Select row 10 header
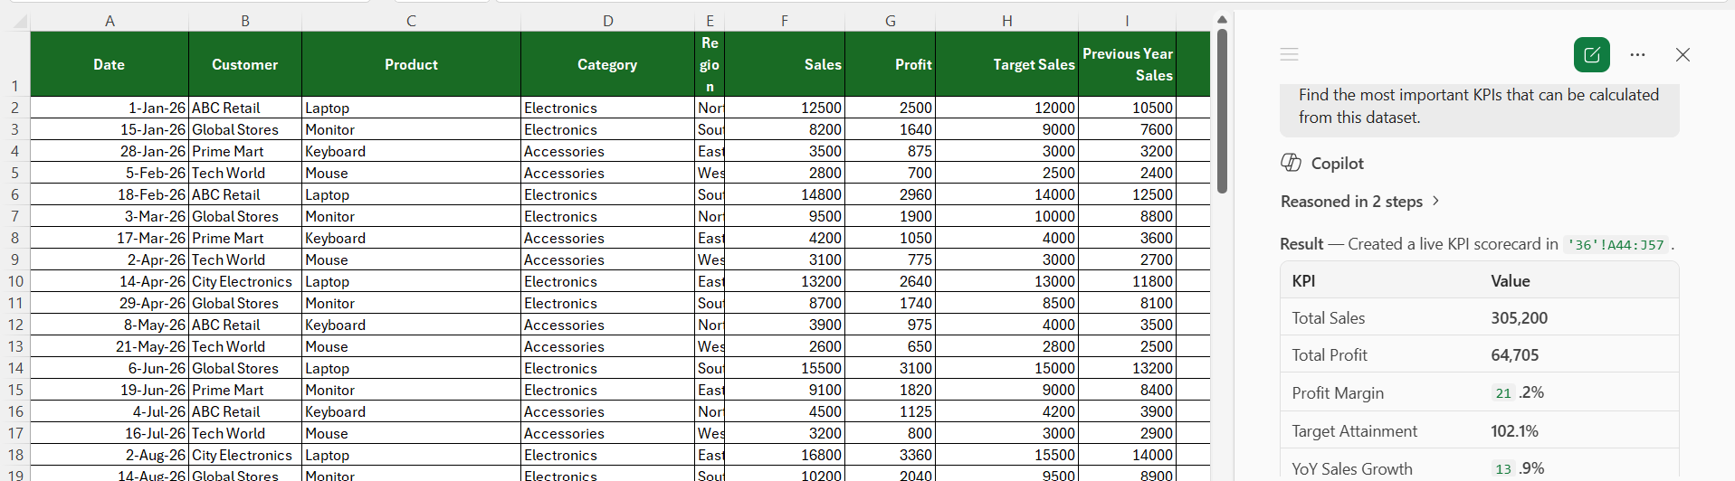Screen dimensions: 1735x481 click(15, 281)
